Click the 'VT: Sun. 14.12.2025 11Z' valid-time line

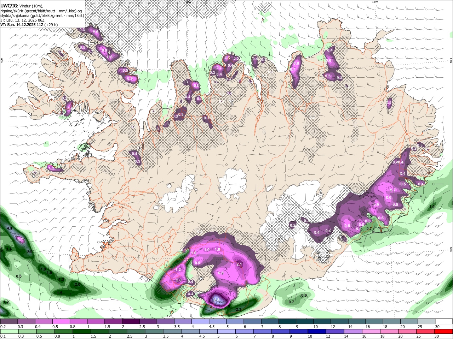click(x=29, y=25)
